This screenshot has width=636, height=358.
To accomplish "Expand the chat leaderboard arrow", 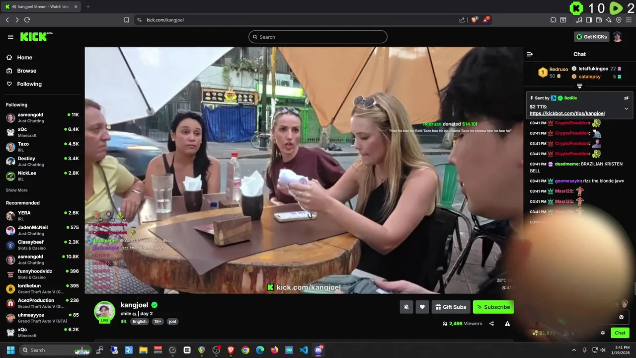I will [x=579, y=86].
